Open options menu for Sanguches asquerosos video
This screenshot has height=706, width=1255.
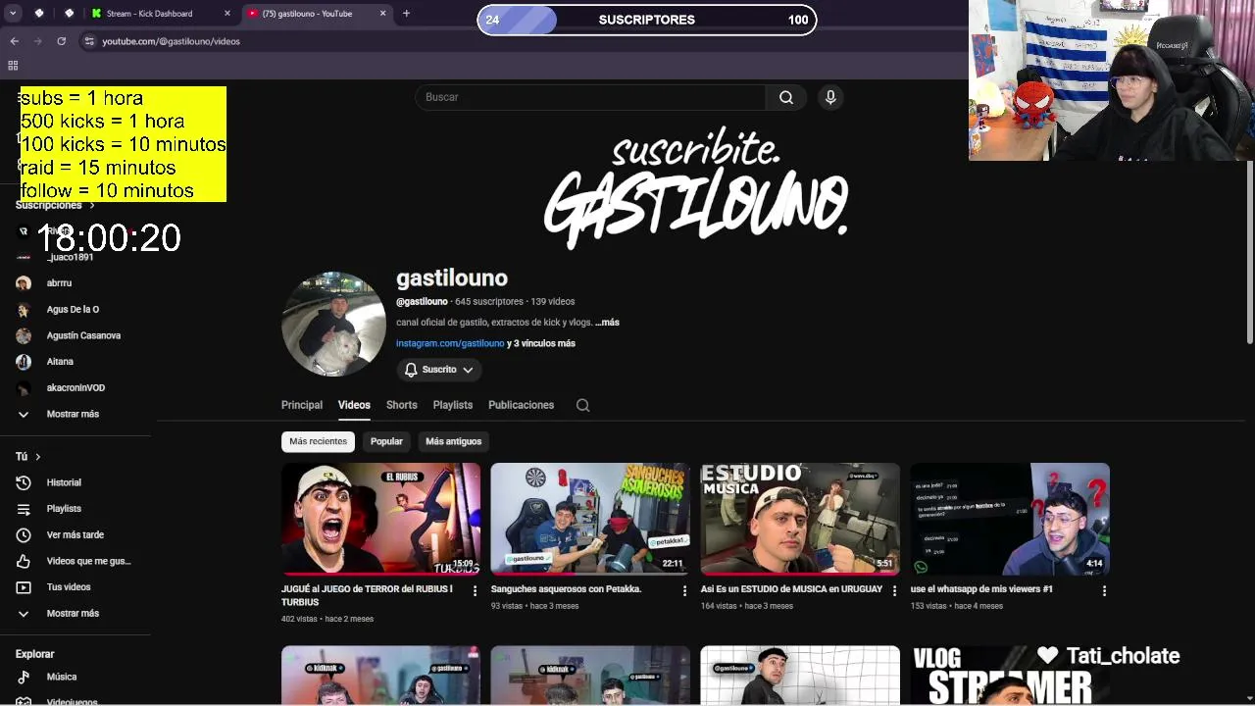(684, 590)
